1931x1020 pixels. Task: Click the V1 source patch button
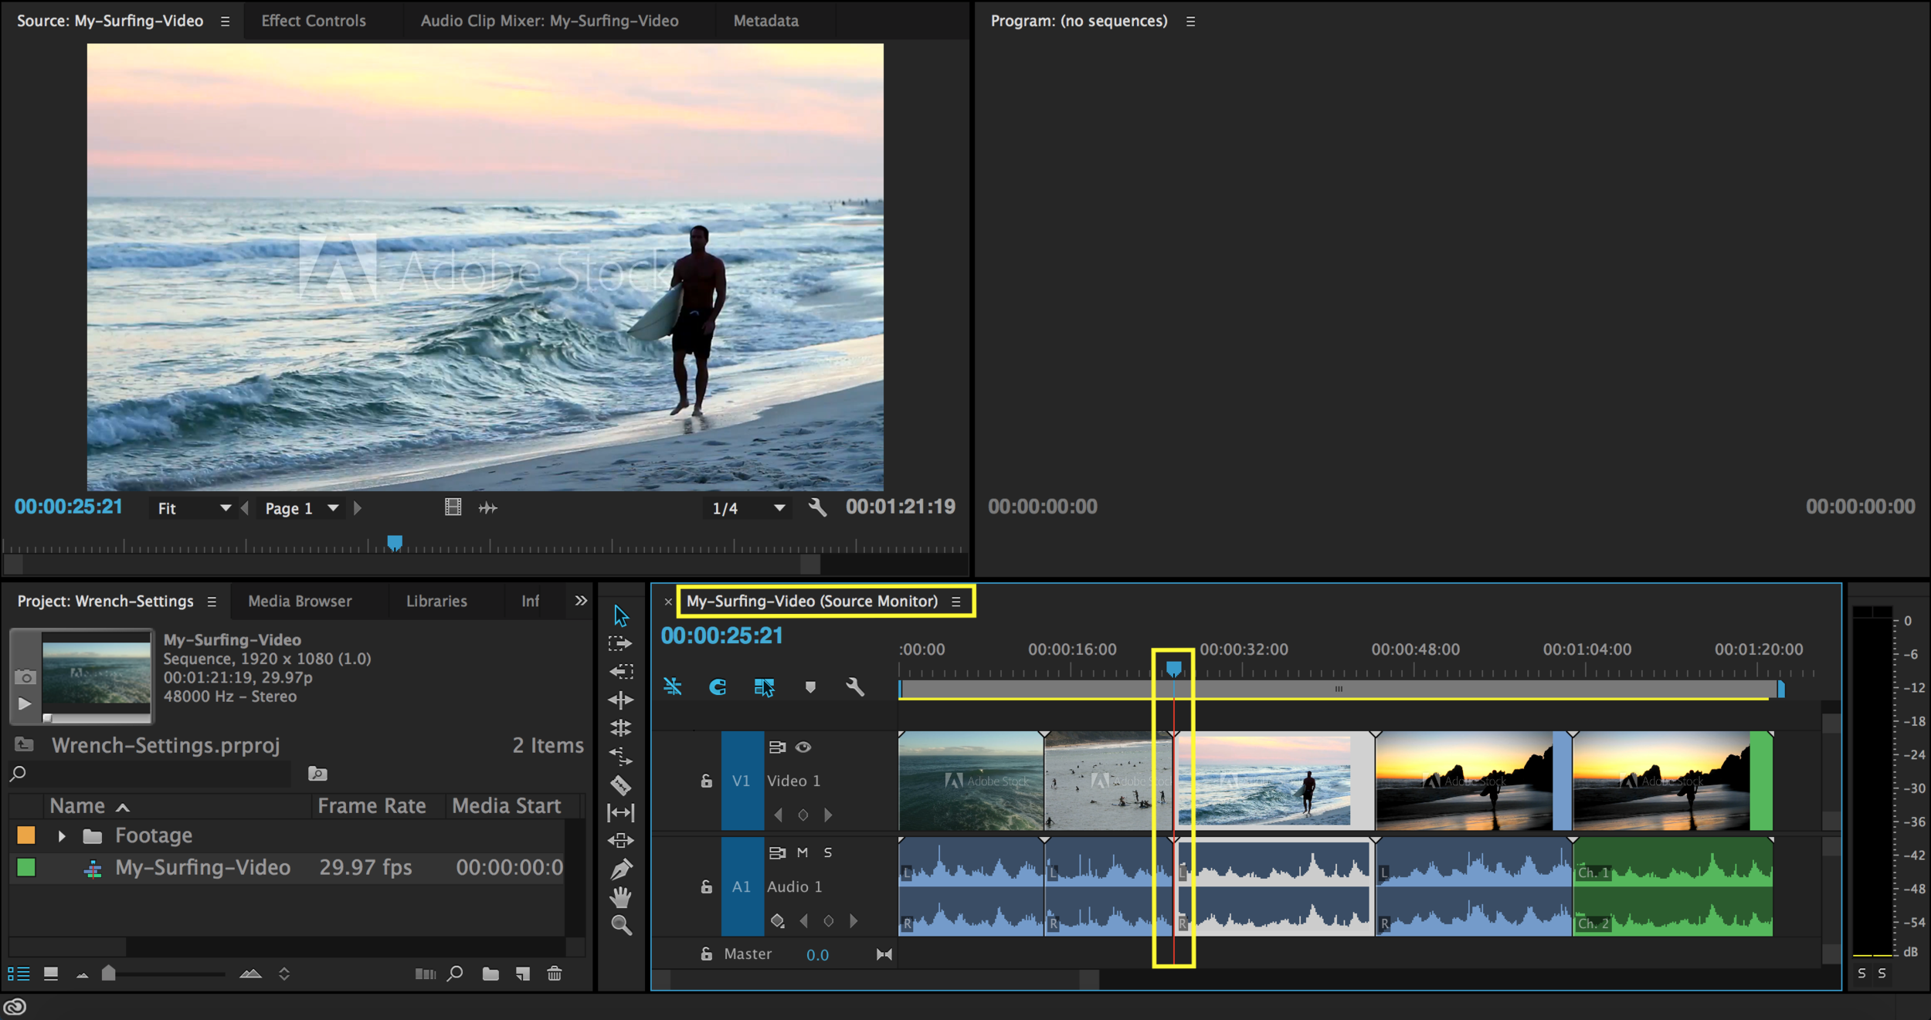click(x=742, y=781)
